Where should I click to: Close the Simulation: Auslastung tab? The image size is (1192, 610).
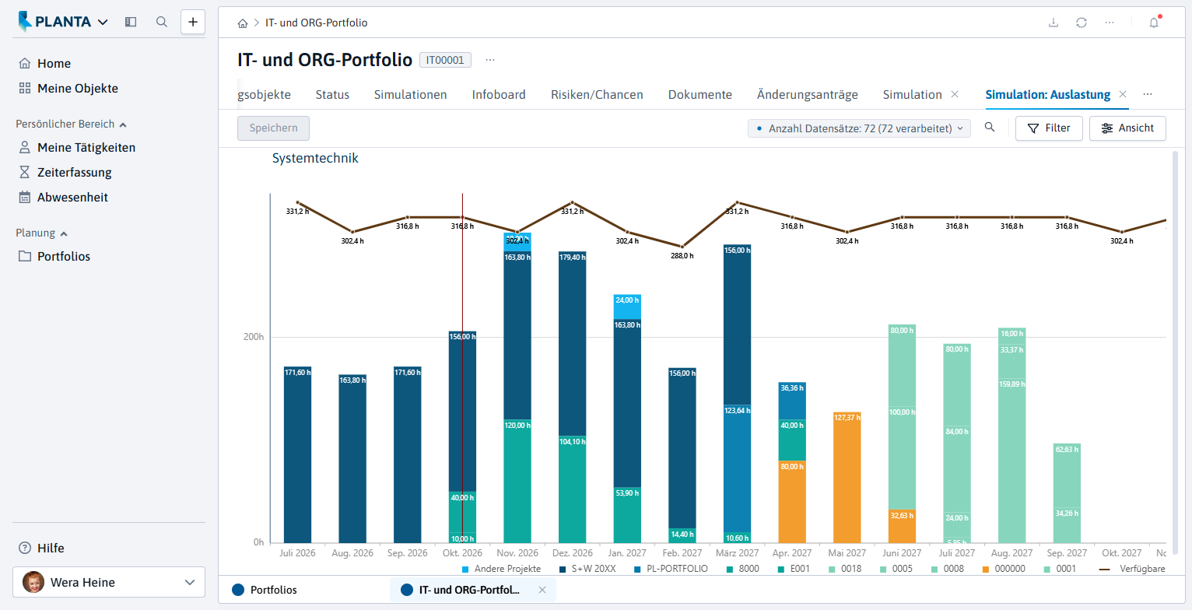pos(1123,94)
